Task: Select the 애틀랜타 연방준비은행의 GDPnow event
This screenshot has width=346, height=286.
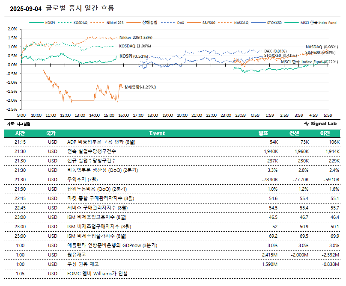Action: [x=112, y=245]
